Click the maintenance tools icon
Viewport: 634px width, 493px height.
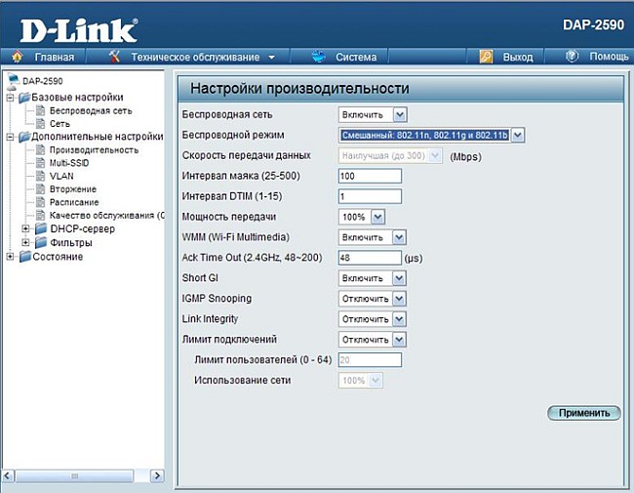point(116,57)
